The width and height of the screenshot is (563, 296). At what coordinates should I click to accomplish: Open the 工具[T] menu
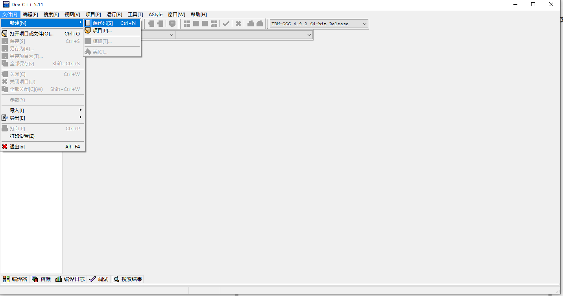[135, 15]
